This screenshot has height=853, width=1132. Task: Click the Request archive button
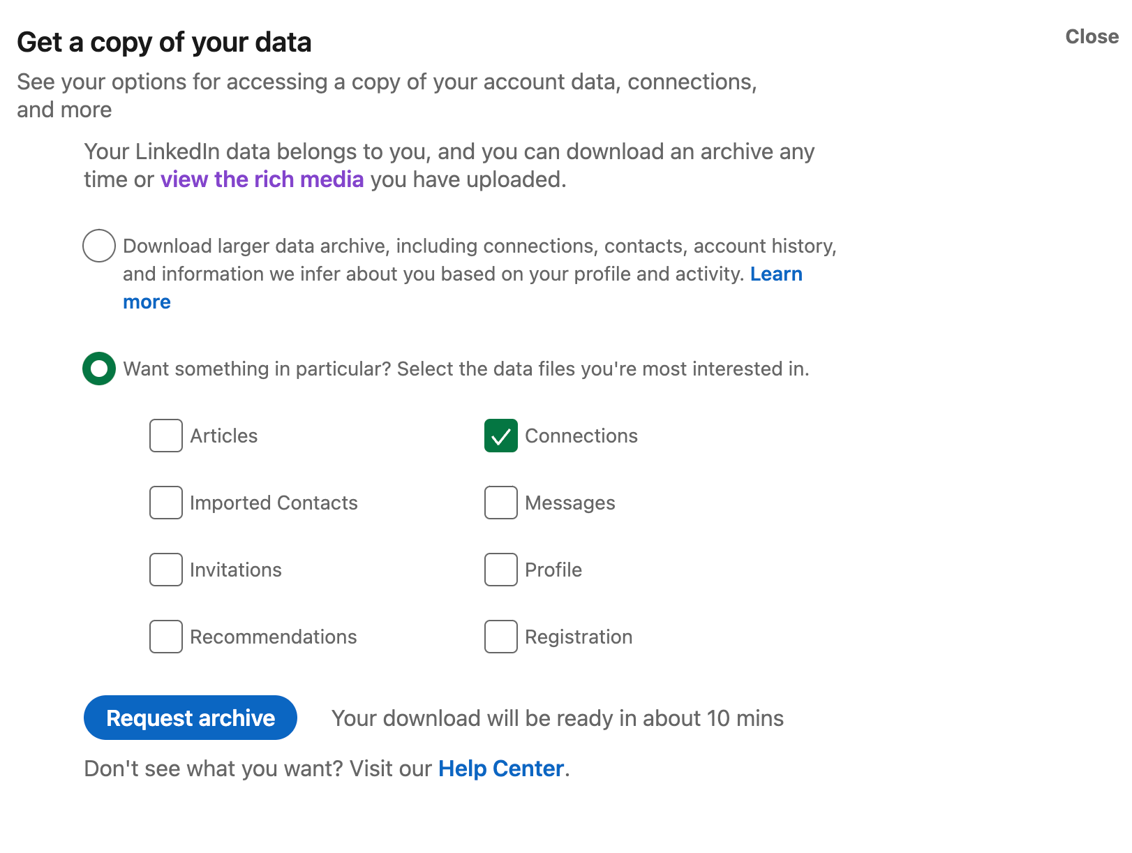coord(191,718)
